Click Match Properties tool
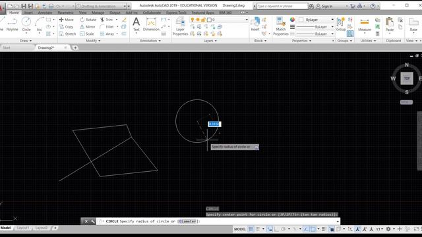The height and width of the screenshot is (237, 422). point(281,26)
